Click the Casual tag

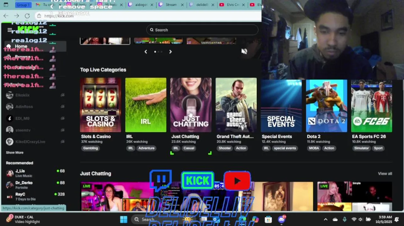point(189,148)
